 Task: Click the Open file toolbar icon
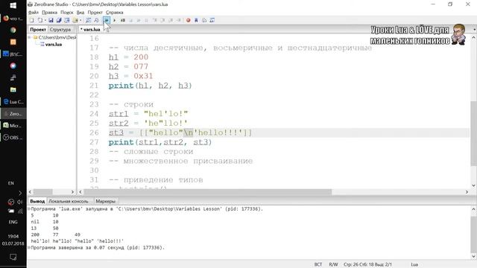(x=40, y=20)
